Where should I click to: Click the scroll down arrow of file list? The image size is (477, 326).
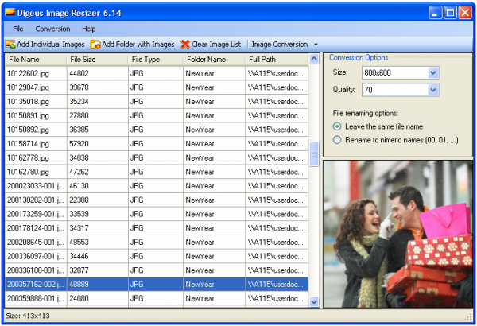coord(314,302)
